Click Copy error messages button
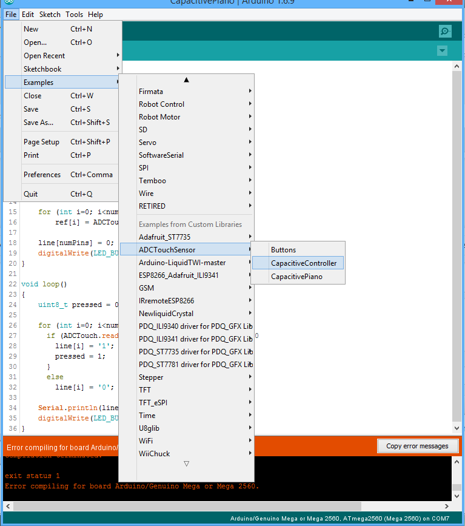This screenshot has width=465, height=526. (x=418, y=446)
